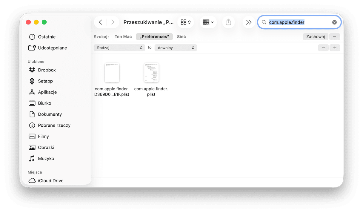The image size is (363, 213).
Task: Click the Miejsca section header
Action: click(35, 172)
